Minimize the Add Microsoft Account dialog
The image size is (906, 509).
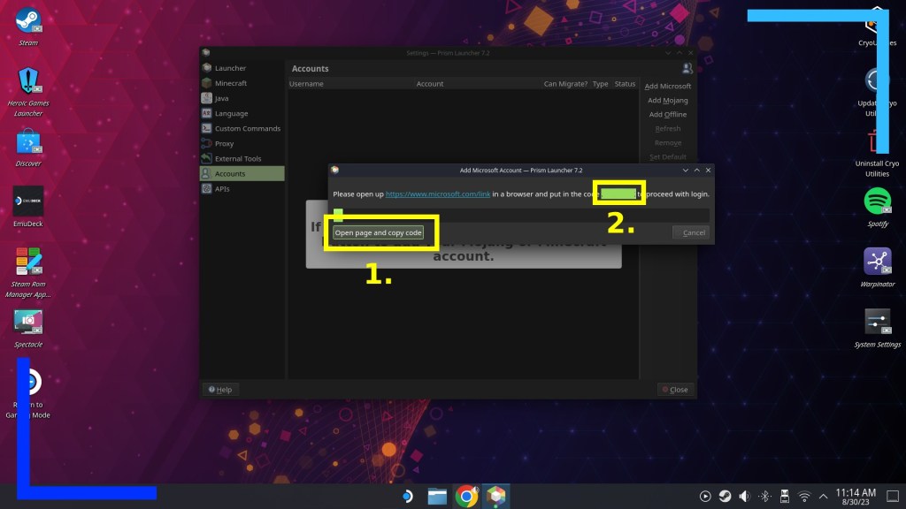(686, 171)
